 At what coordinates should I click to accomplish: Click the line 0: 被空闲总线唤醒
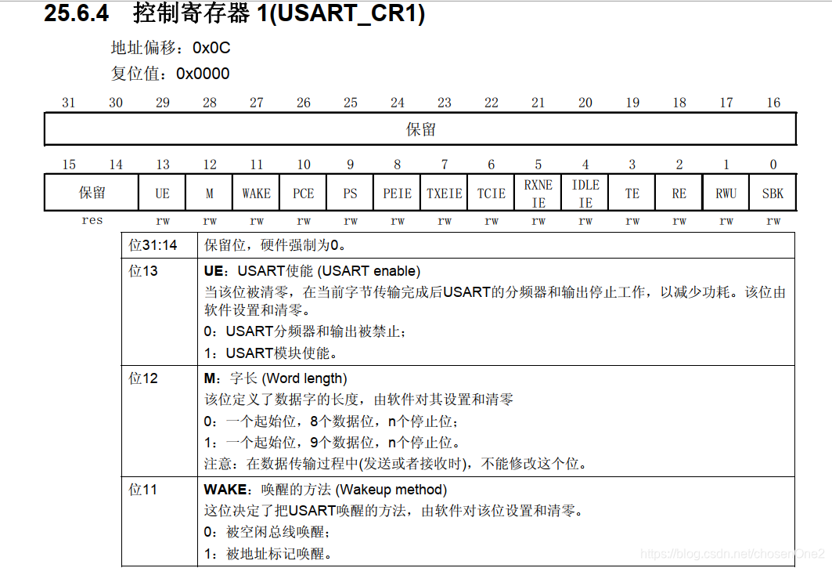(267, 533)
